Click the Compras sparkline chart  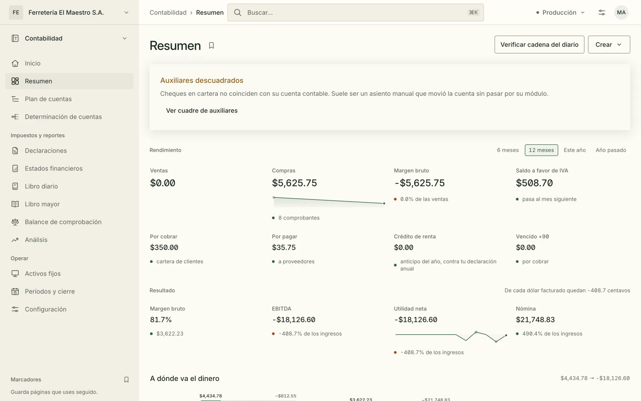coord(329,202)
